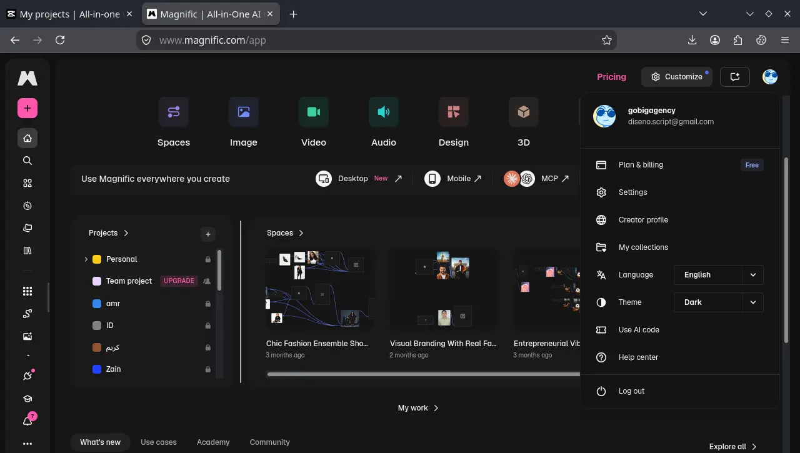The height and width of the screenshot is (453, 800).
Task: Click the feedback chat icon button in header
Action: 735,77
